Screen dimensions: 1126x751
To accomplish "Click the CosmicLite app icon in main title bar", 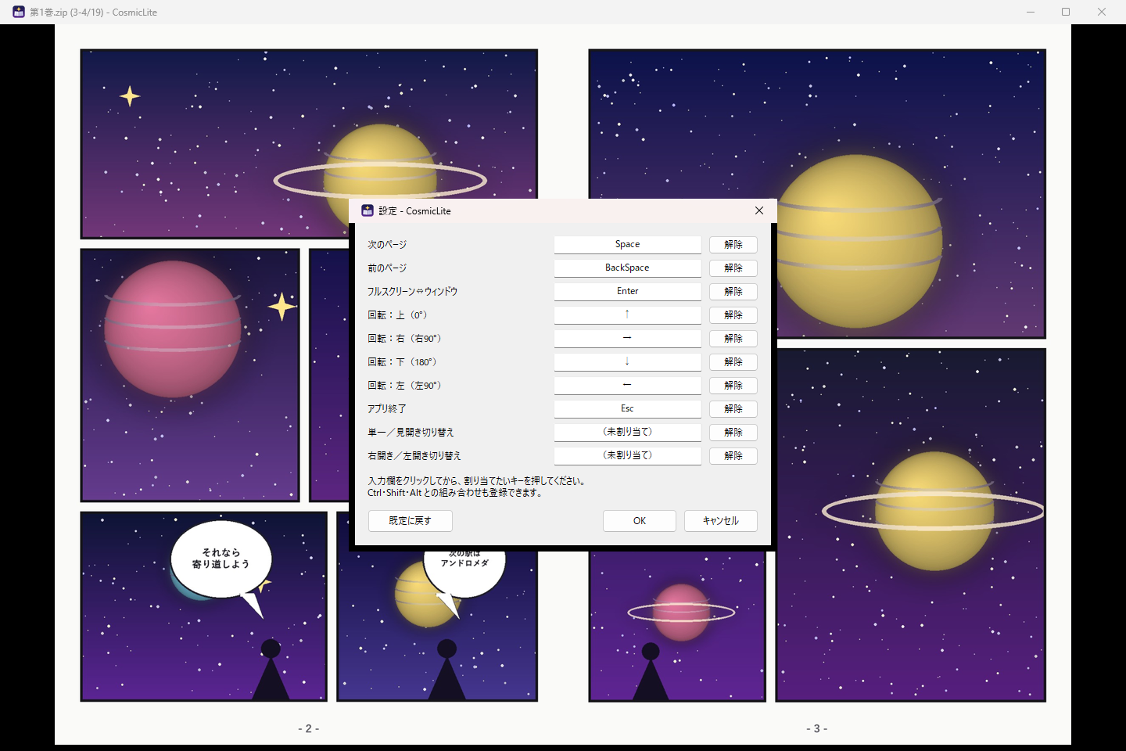I will coord(19,12).
